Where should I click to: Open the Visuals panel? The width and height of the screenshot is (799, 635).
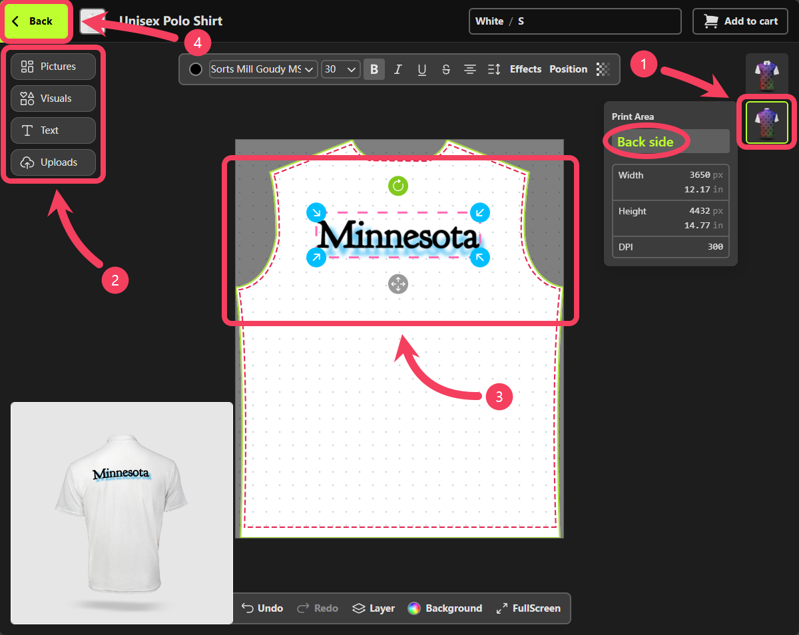click(53, 99)
